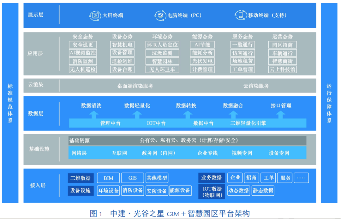Click the PC terminal computer icon
The image size is (341, 219).
coord(160,15)
